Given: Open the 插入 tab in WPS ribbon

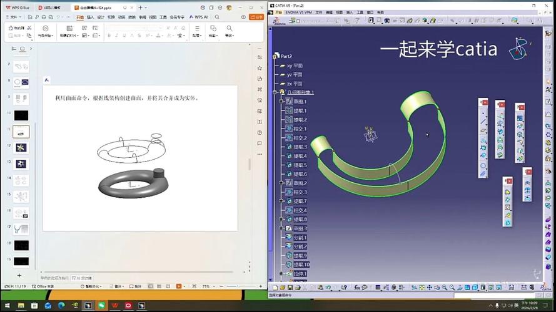Looking at the screenshot, I should click(91, 17).
